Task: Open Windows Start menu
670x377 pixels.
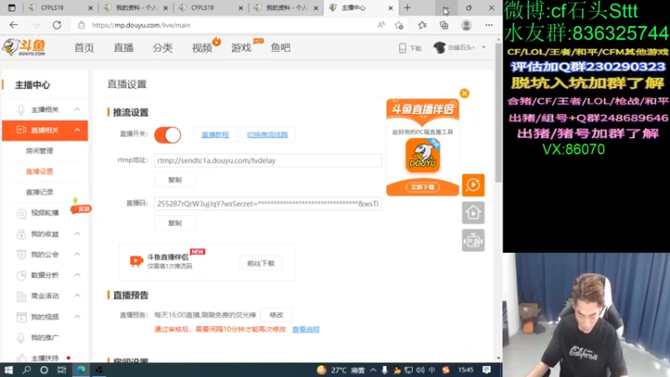Action: (x=8, y=369)
